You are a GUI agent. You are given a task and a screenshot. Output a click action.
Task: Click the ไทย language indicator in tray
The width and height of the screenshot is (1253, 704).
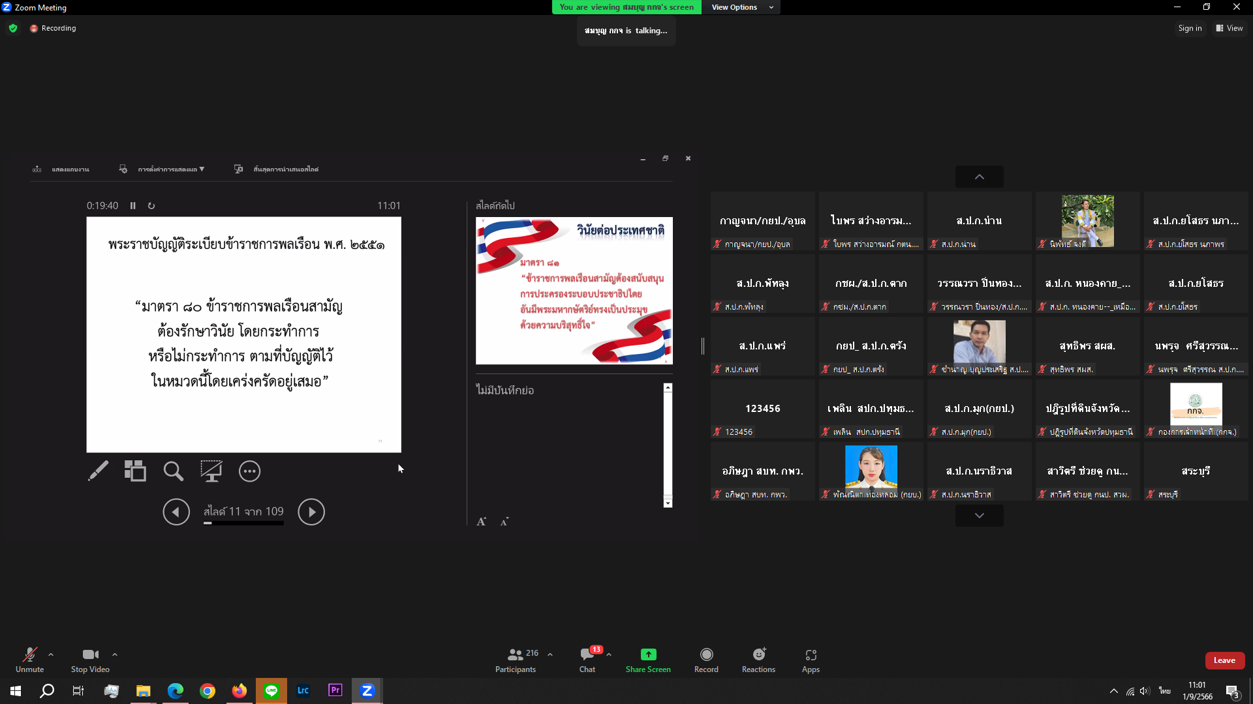point(1165,691)
